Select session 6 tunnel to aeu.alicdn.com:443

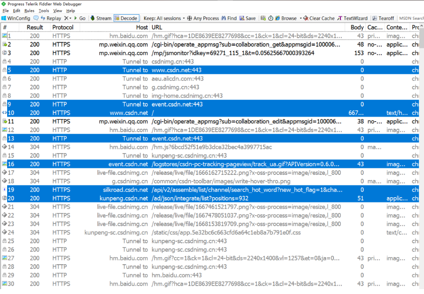pos(210,79)
